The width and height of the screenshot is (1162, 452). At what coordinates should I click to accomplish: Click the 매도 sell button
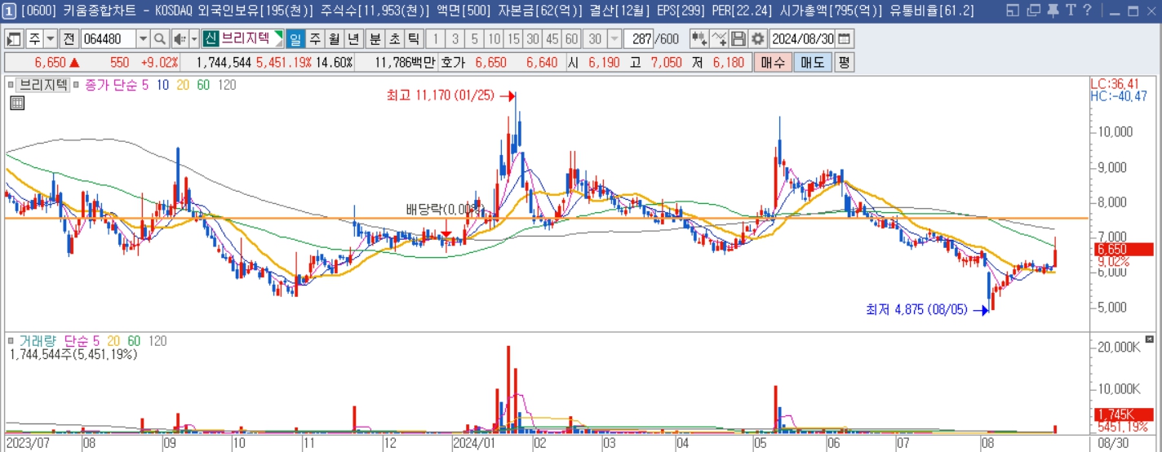(x=812, y=63)
